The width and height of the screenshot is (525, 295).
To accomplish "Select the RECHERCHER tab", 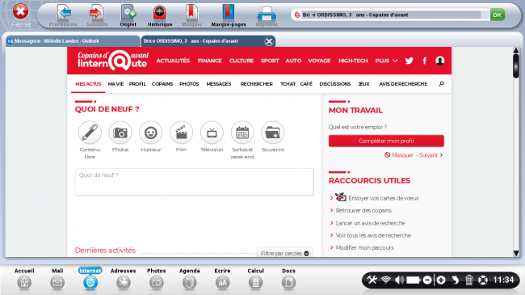I will click(x=257, y=84).
